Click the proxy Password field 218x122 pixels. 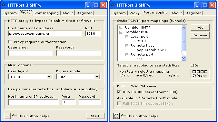tap(78, 53)
